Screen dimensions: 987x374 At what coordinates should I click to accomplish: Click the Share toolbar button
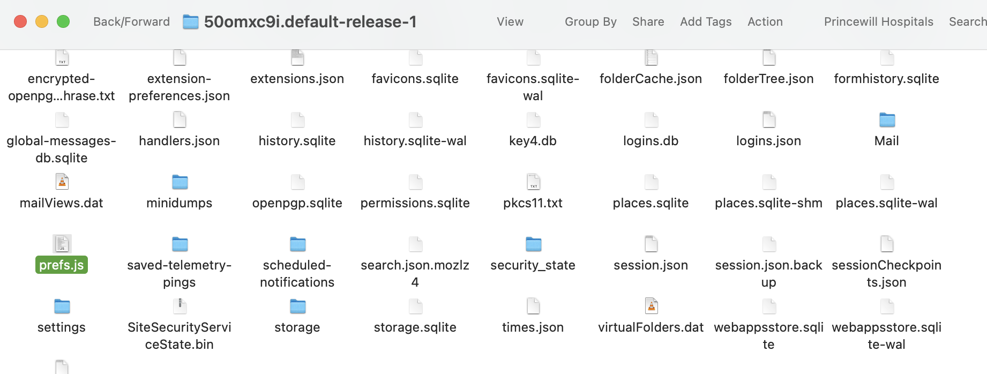tap(648, 22)
